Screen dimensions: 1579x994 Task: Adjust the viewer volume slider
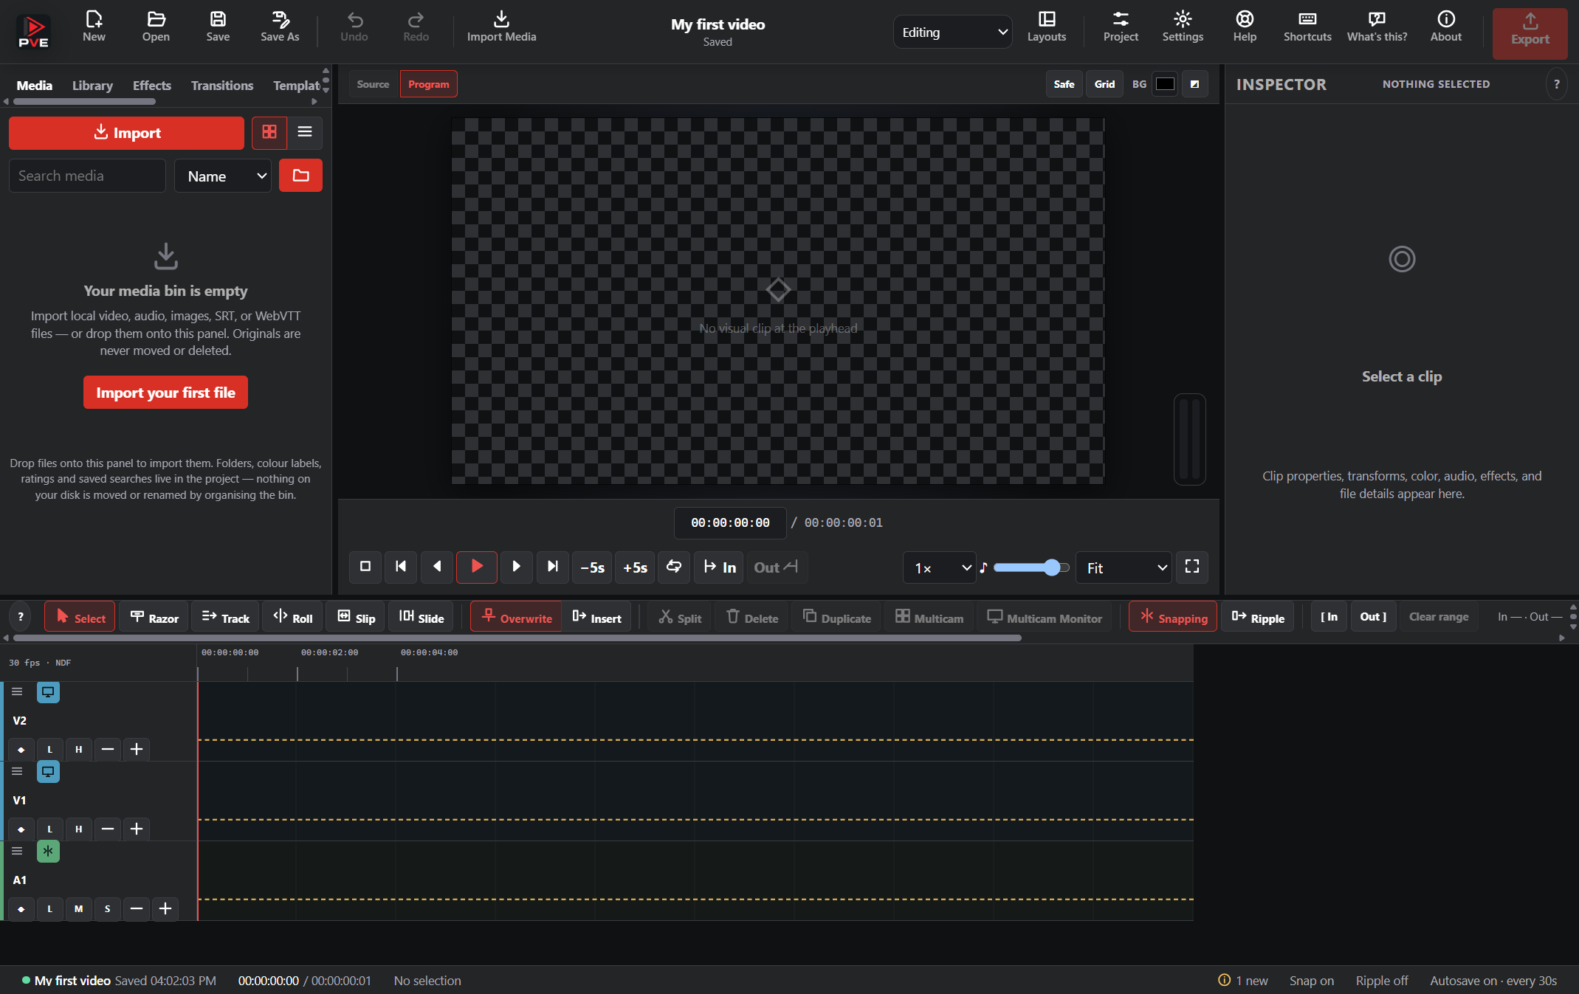[1031, 567]
